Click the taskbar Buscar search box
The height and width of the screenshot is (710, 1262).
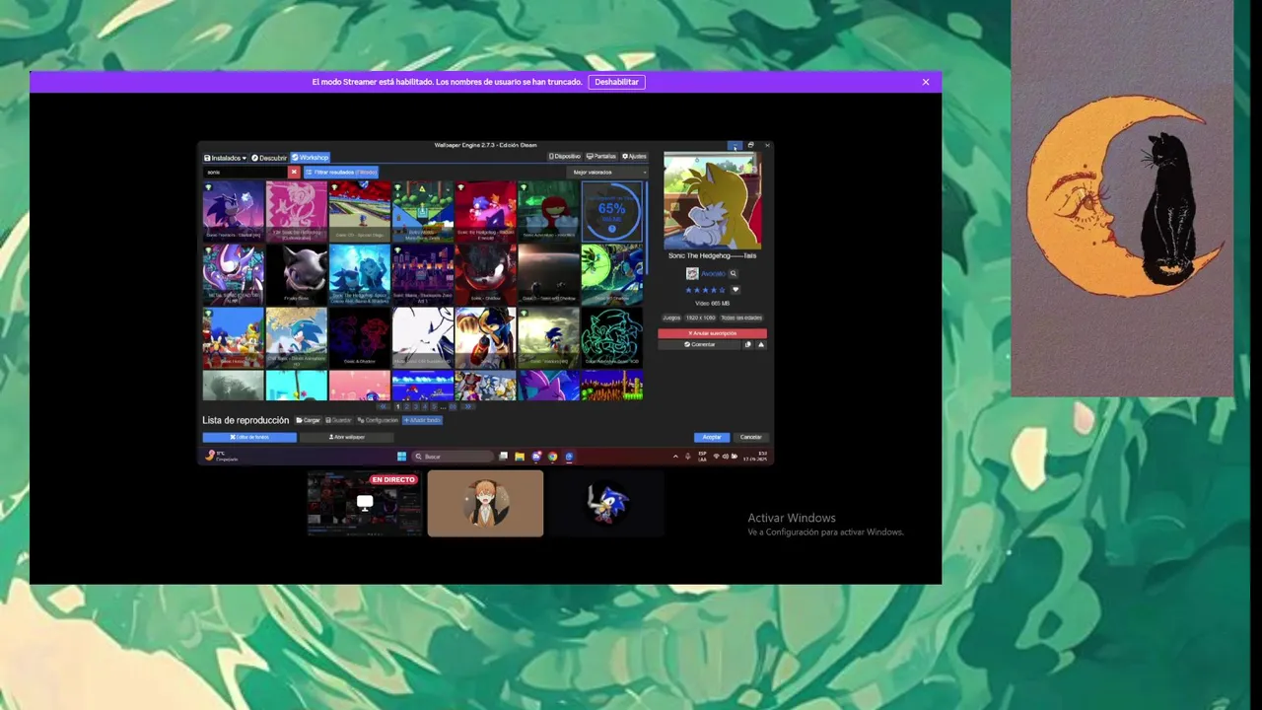pyautogui.click(x=453, y=457)
